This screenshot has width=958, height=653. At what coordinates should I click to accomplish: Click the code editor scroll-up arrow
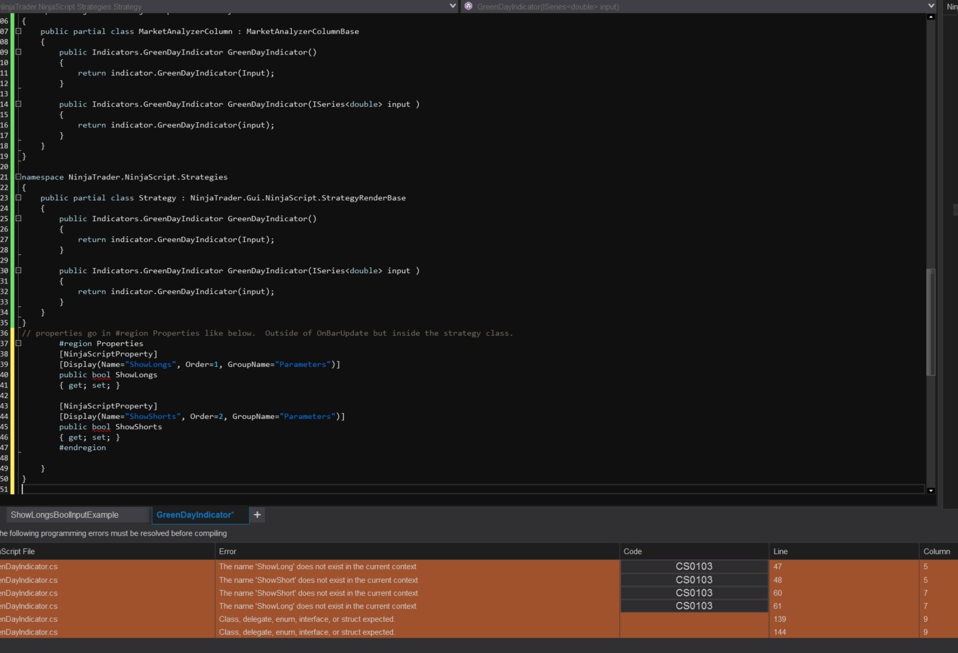point(931,17)
